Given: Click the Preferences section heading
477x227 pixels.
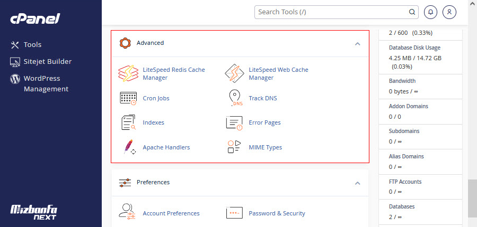Looking at the screenshot, I should click(153, 182).
